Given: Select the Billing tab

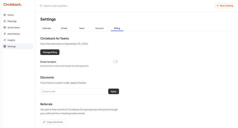Looking at the screenshot, I should click(x=117, y=28).
